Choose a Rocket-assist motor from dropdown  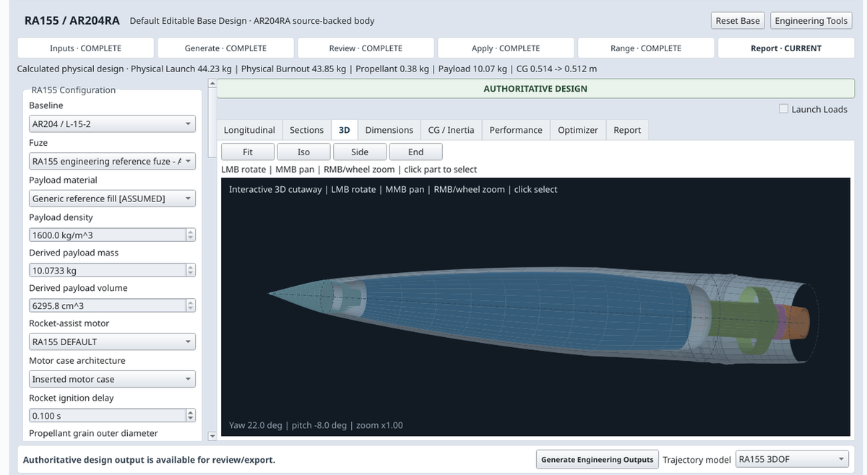(x=112, y=341)
